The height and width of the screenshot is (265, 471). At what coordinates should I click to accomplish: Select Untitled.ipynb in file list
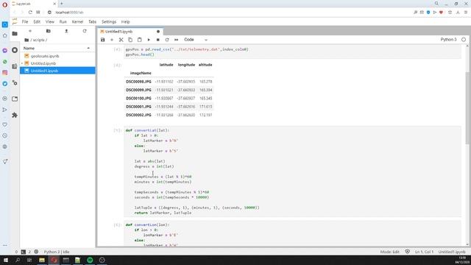point(57,63)
